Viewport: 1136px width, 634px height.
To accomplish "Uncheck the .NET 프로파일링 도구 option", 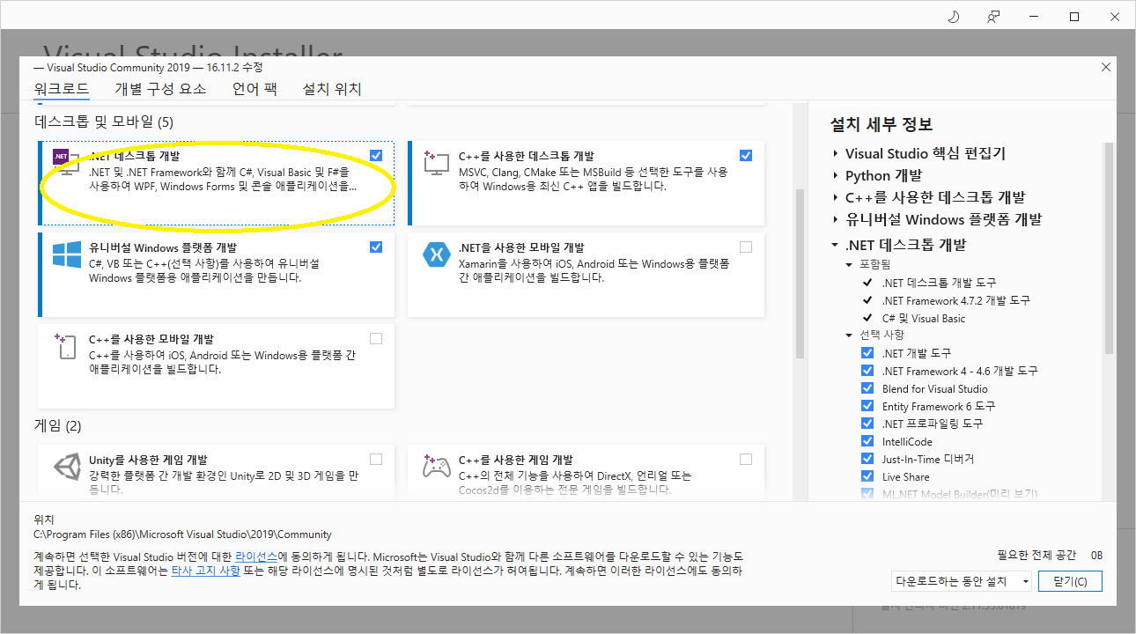I will coord(867,424).
